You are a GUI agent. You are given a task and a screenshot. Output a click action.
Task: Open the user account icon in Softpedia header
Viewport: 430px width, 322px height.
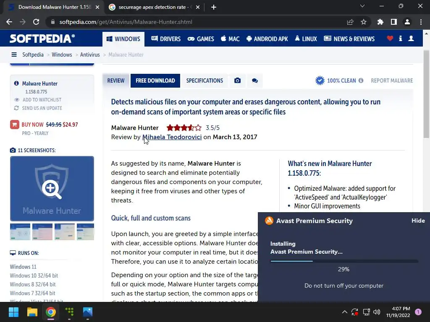tap(411, 39)
